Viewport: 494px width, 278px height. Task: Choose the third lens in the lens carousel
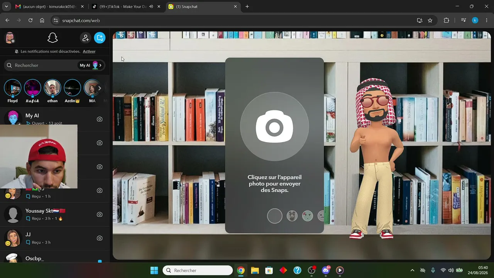(x=308, y=216)
